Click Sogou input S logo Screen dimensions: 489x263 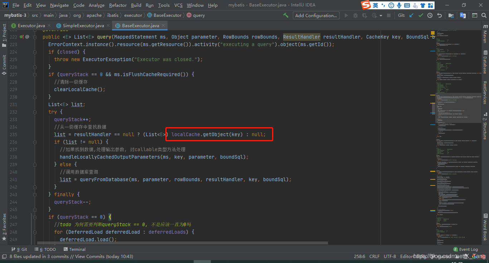click(x=366, y=5)
